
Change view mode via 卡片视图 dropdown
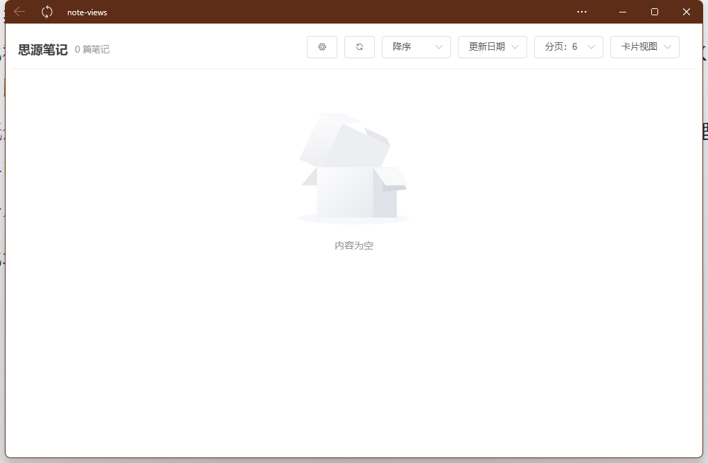pos(644,47)
